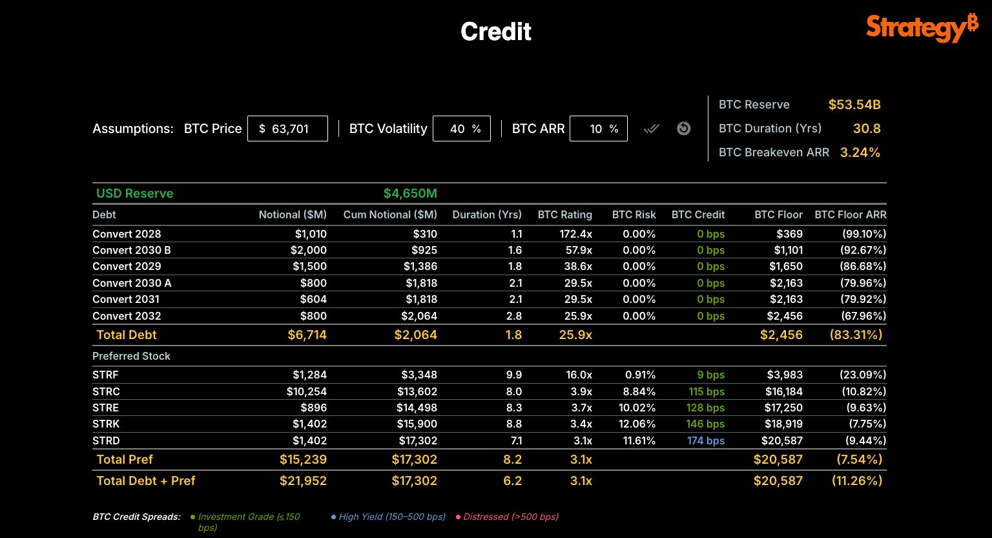Click the "BTC Risk" column header
Image resolution: width=992 pixels, height=538 pixels.
(x=634, y=214)
